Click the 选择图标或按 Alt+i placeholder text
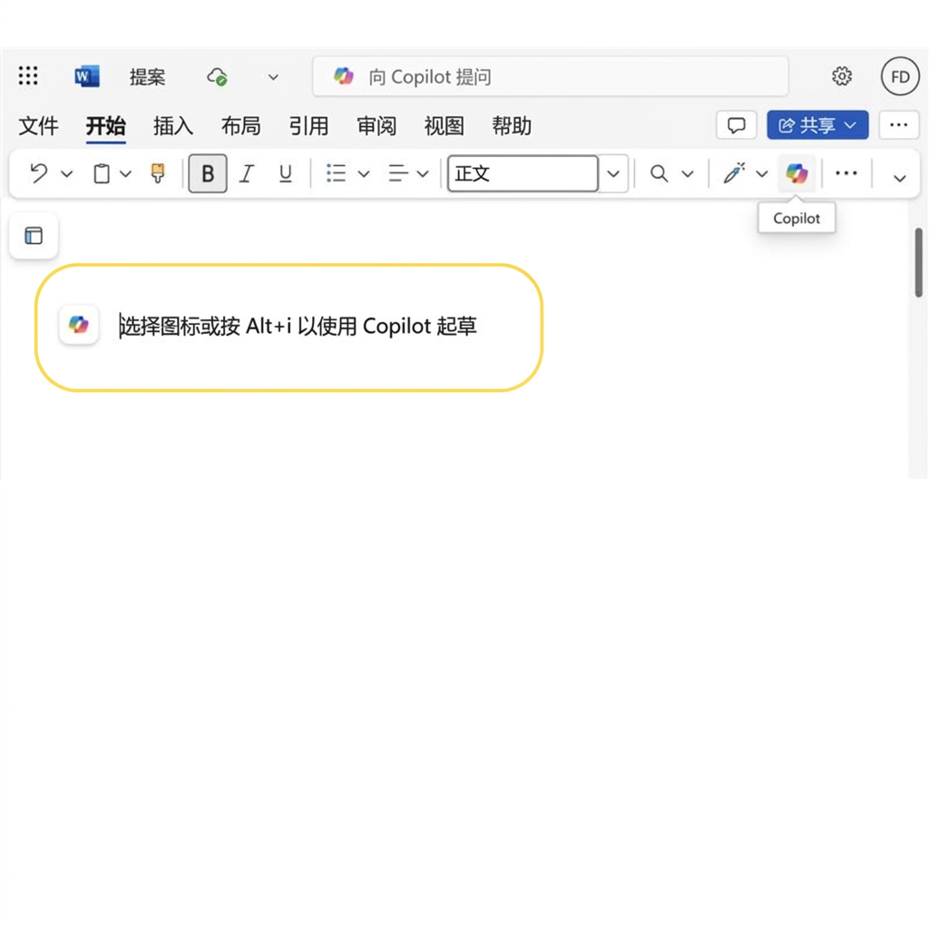 [298, 326]
